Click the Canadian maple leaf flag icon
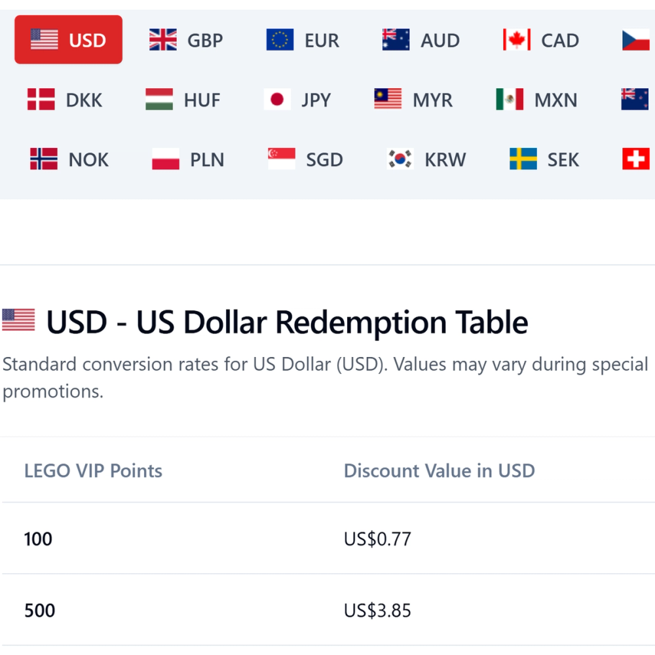 point(516,40)
